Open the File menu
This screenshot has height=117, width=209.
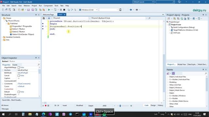click(x=4, y=6)
